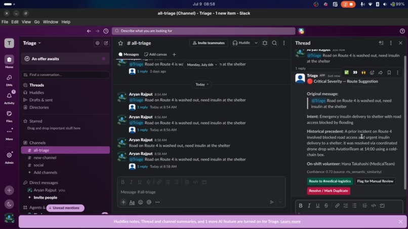This screenshot has width=408, height=229.
Task: Open the Go menu
Action: 37,22
